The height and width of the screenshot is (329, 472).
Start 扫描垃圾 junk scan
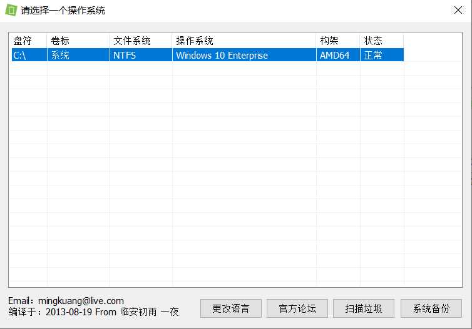364,308
